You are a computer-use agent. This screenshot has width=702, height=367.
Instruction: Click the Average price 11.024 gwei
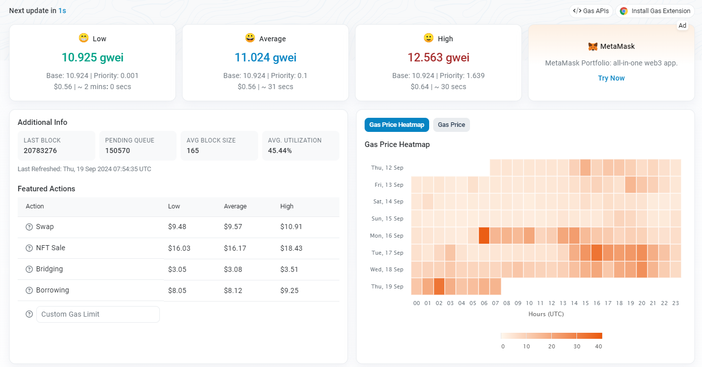coord(265,57)
